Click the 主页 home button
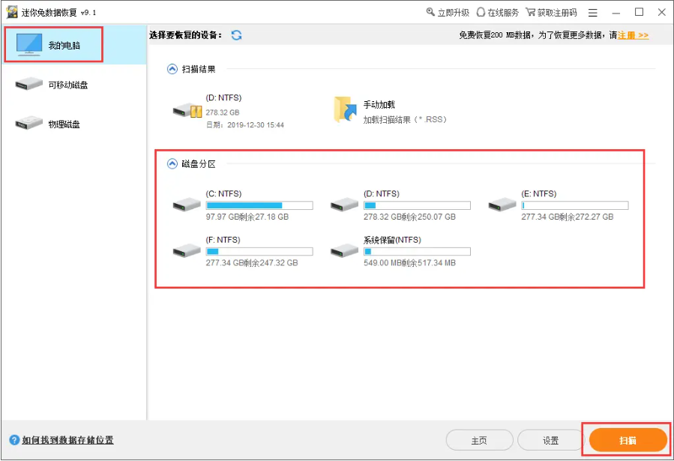 (x=480, y=440)
